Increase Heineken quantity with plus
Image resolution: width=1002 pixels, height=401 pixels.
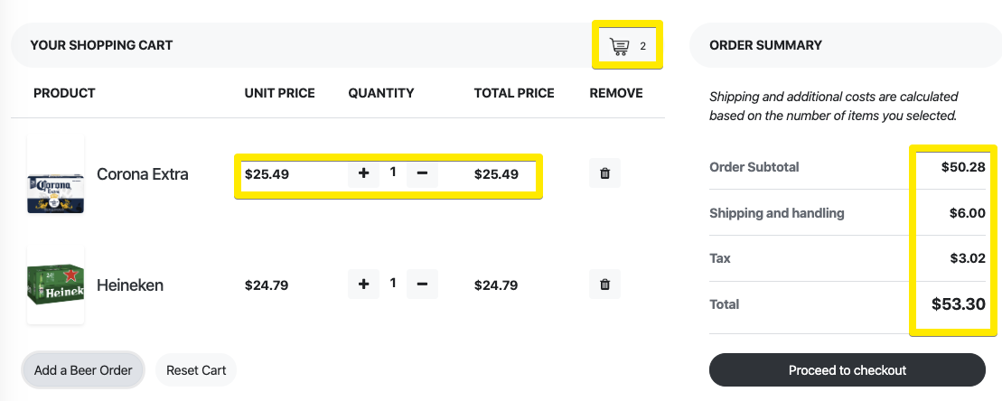(363, 284)
